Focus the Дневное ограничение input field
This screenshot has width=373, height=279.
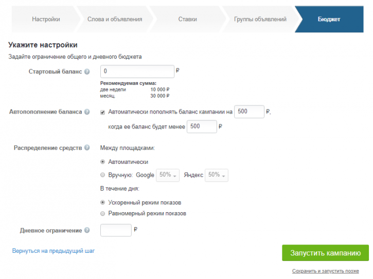[x=116, y=230]
